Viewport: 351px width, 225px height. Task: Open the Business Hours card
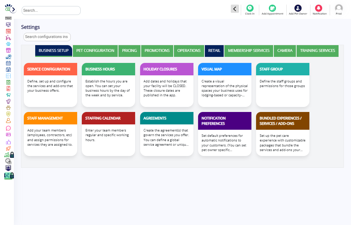pos(108,85)
